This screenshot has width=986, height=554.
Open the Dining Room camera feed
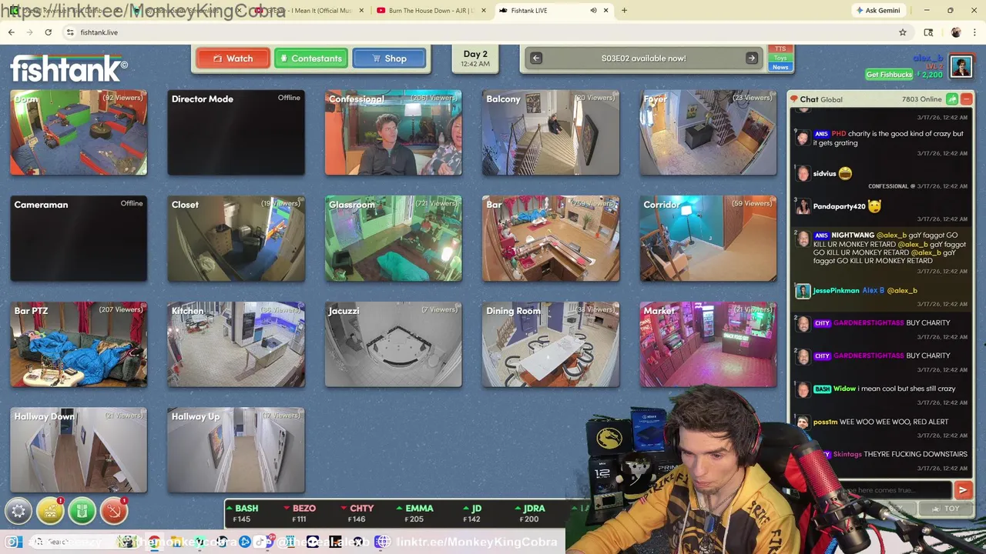tap(551, 345)
